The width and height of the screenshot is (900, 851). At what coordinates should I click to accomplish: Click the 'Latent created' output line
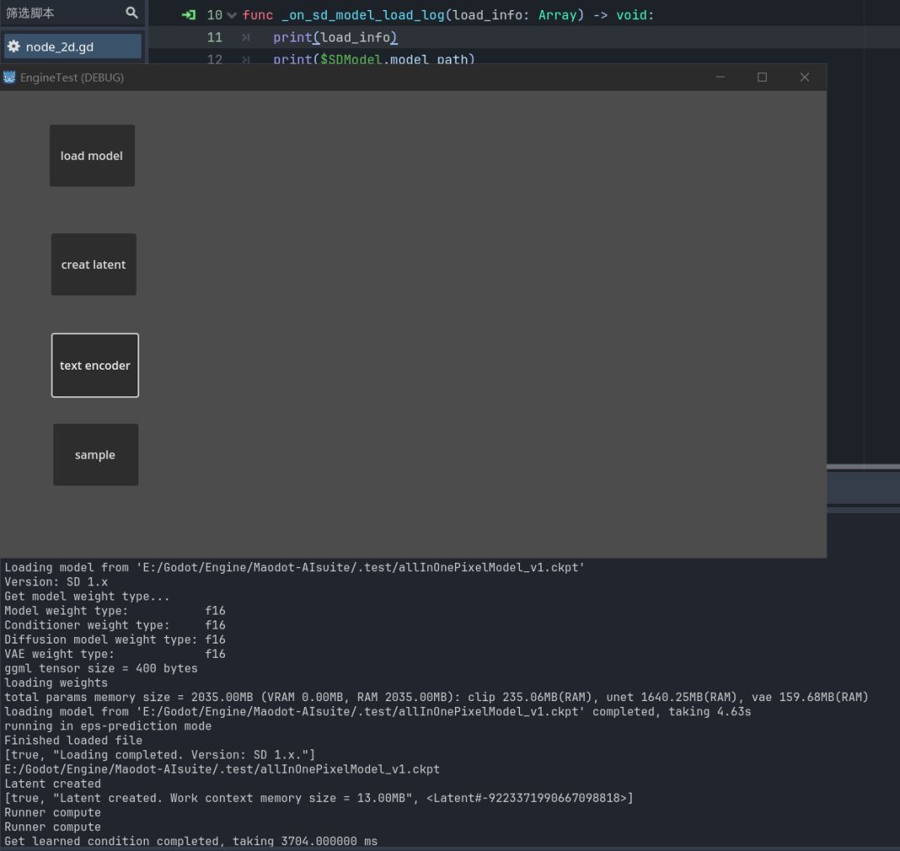52,784
